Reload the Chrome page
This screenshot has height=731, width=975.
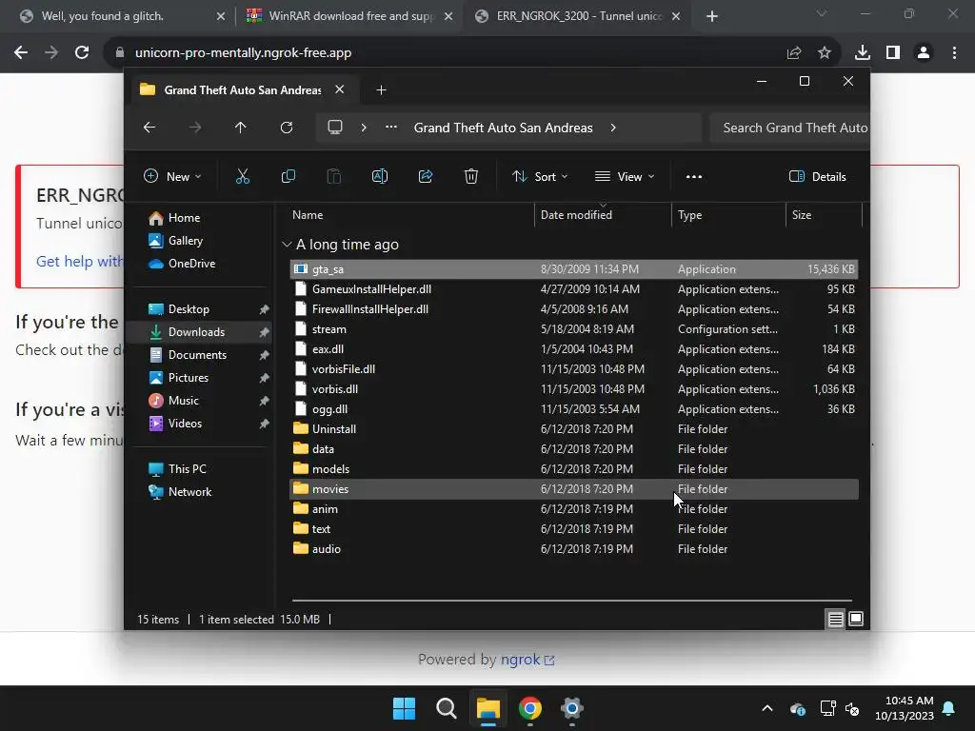82,53
